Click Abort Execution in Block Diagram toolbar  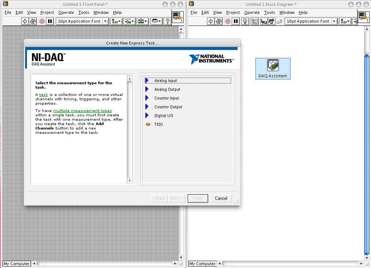click(228, 21)
